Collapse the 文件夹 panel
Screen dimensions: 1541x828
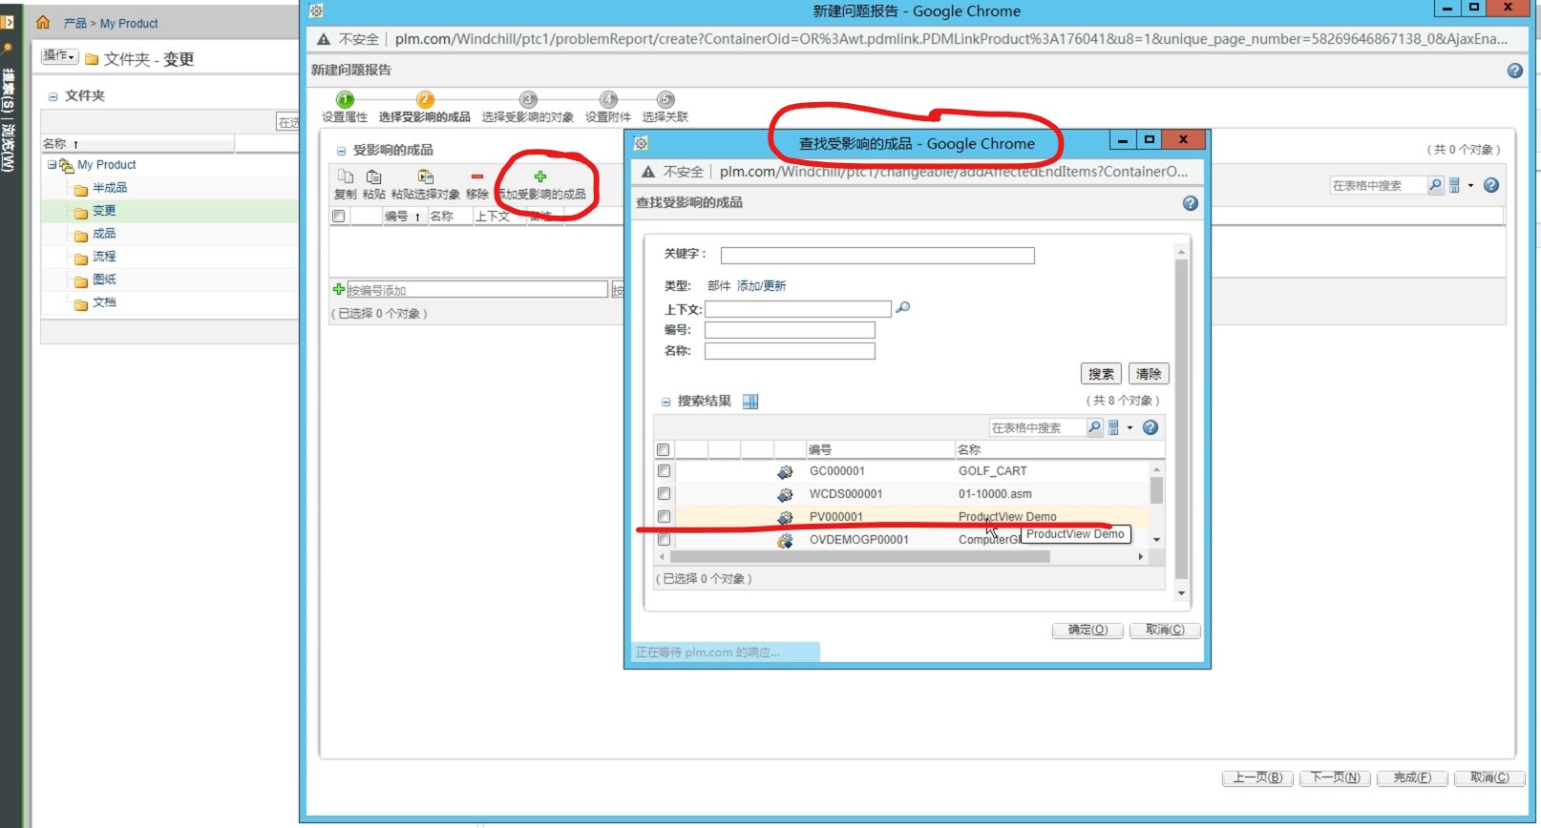tap(53, 96)
